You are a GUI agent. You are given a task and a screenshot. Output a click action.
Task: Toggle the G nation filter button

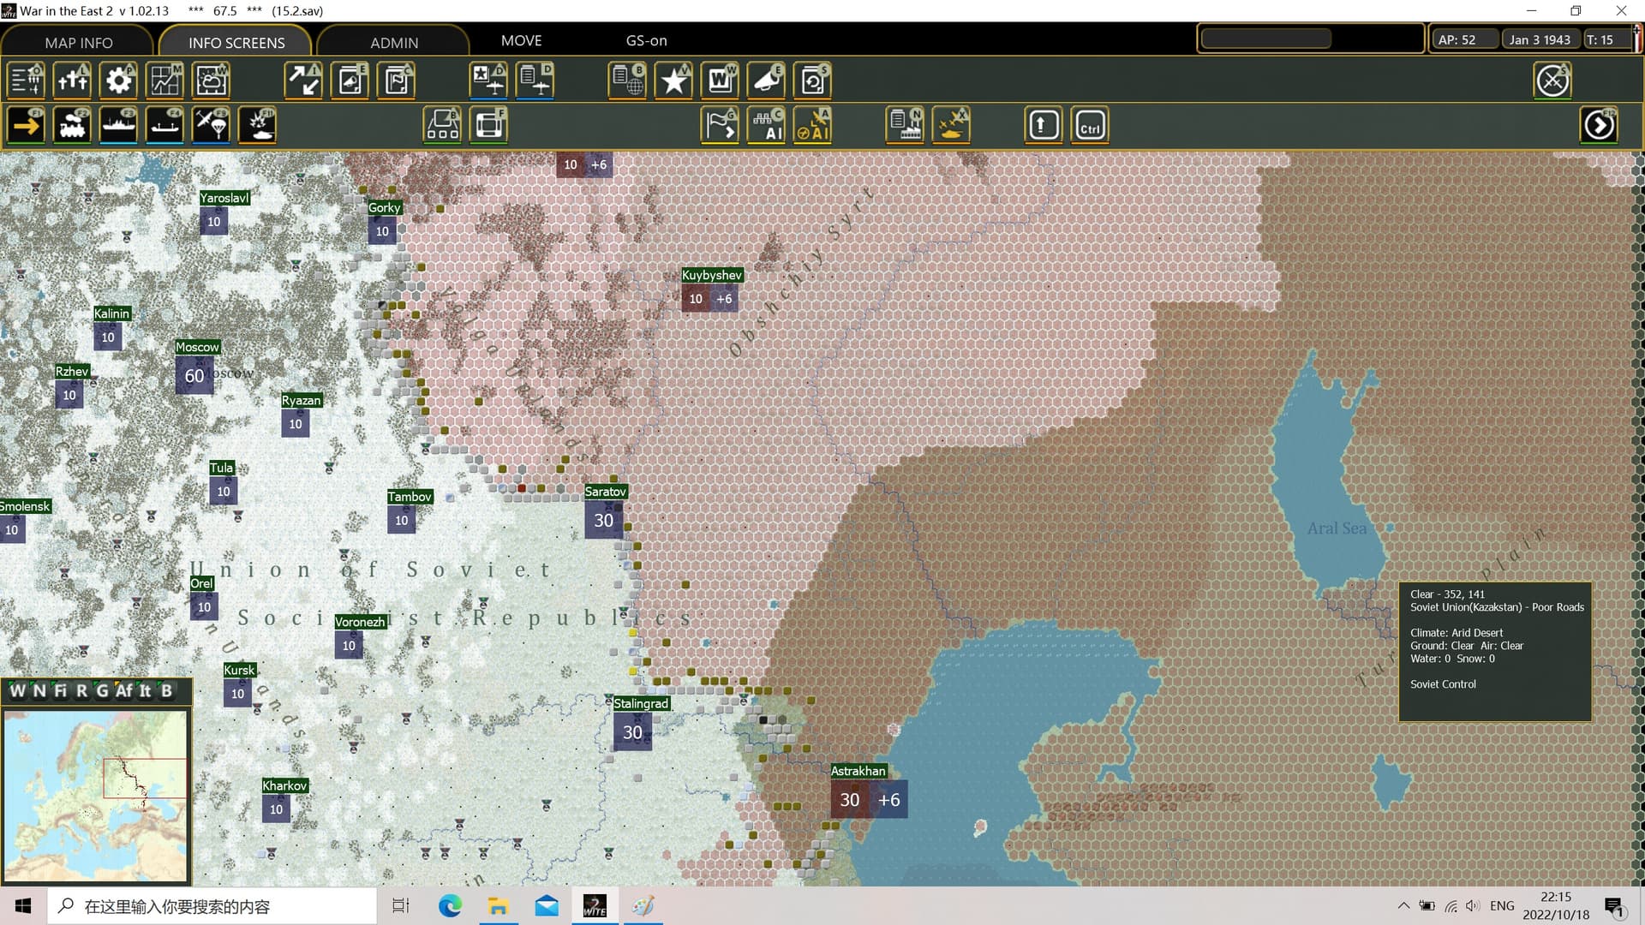(102, 690)
